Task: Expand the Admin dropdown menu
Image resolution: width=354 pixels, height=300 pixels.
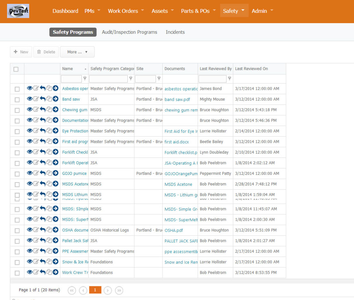Action: point(262,11)
